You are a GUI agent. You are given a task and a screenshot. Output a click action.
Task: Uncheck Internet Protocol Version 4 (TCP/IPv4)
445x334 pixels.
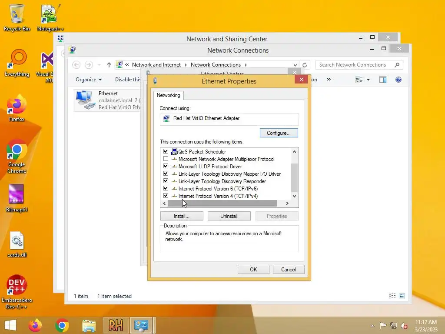[x=166, y=196]
